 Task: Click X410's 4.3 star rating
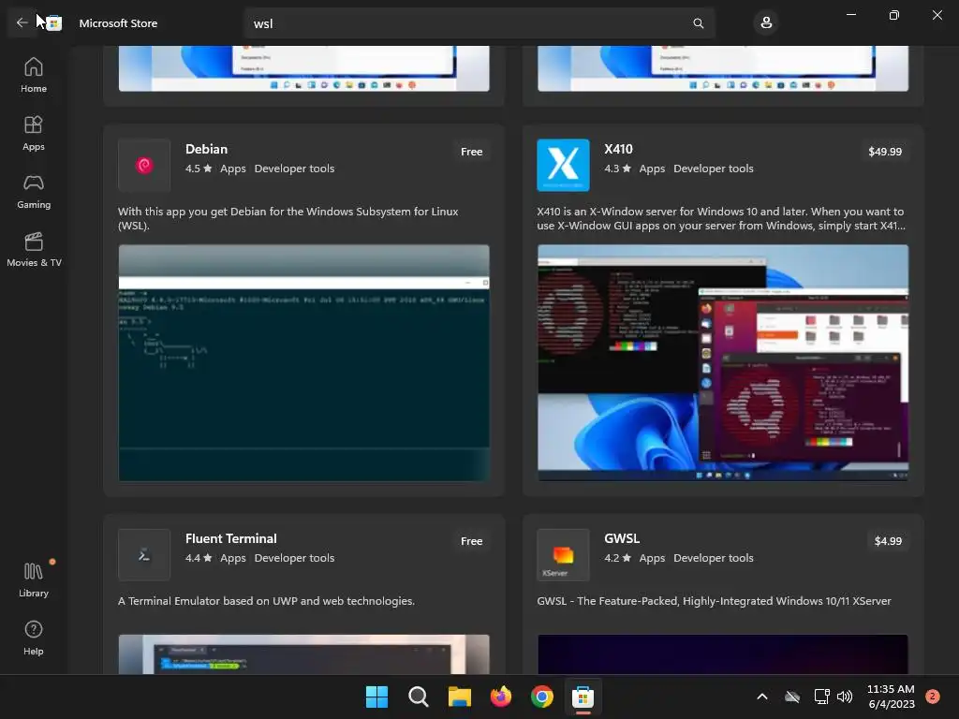pyautogui.click(x=618, y=169)
